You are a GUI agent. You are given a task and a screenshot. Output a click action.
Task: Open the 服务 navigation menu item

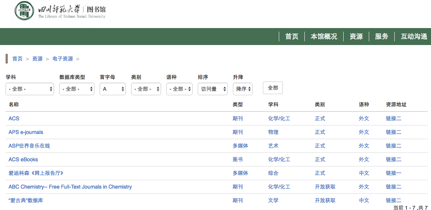pyautogui.click(x=382, y=37)
